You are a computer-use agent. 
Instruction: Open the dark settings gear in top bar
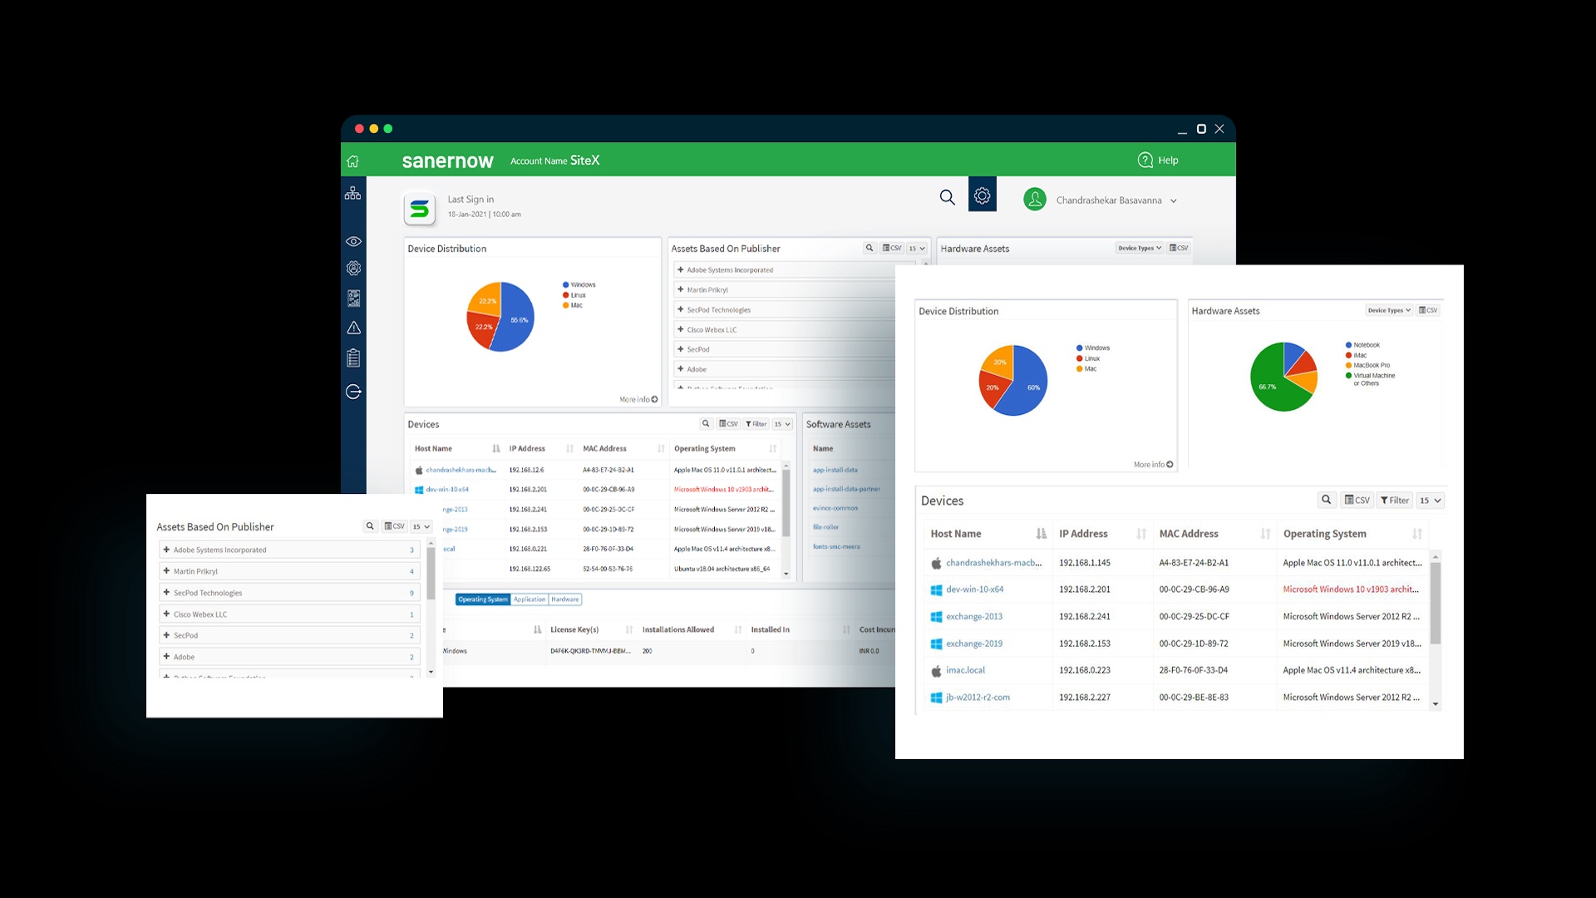pyautogui.click(x=983, y=195)
